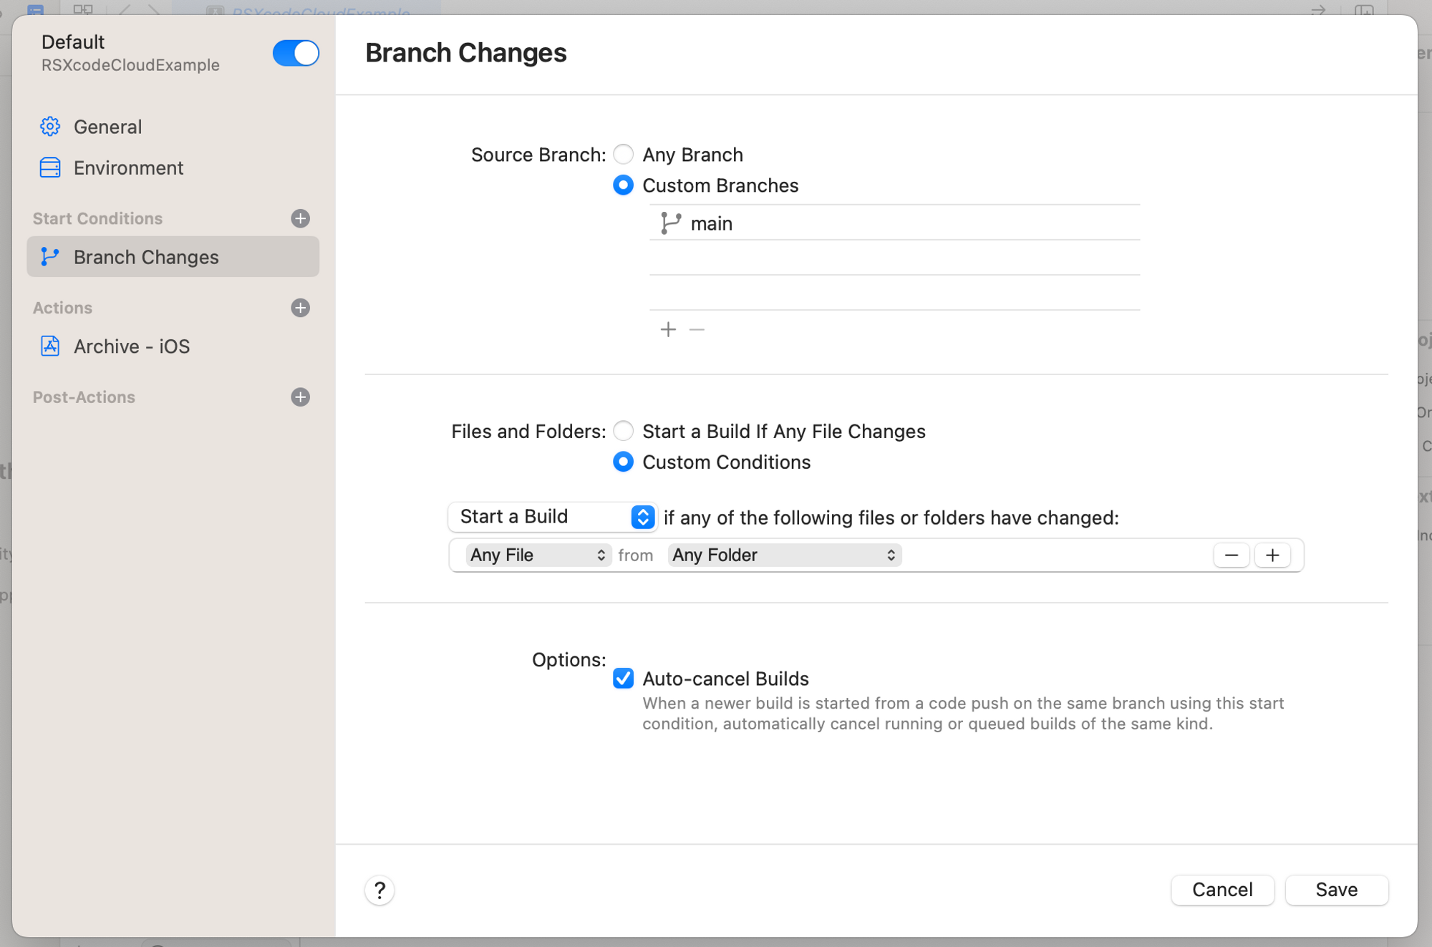Click the main branch icon in list
This screenshot has height=947, width=1432.
[x=670, y=223]
